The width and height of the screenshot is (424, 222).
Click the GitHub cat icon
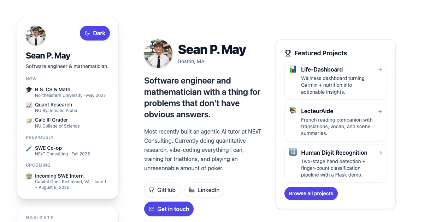pos(151,190)
